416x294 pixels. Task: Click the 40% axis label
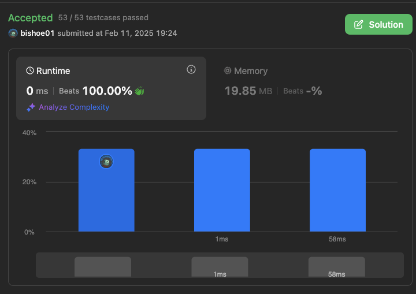[x=29, y=133]
